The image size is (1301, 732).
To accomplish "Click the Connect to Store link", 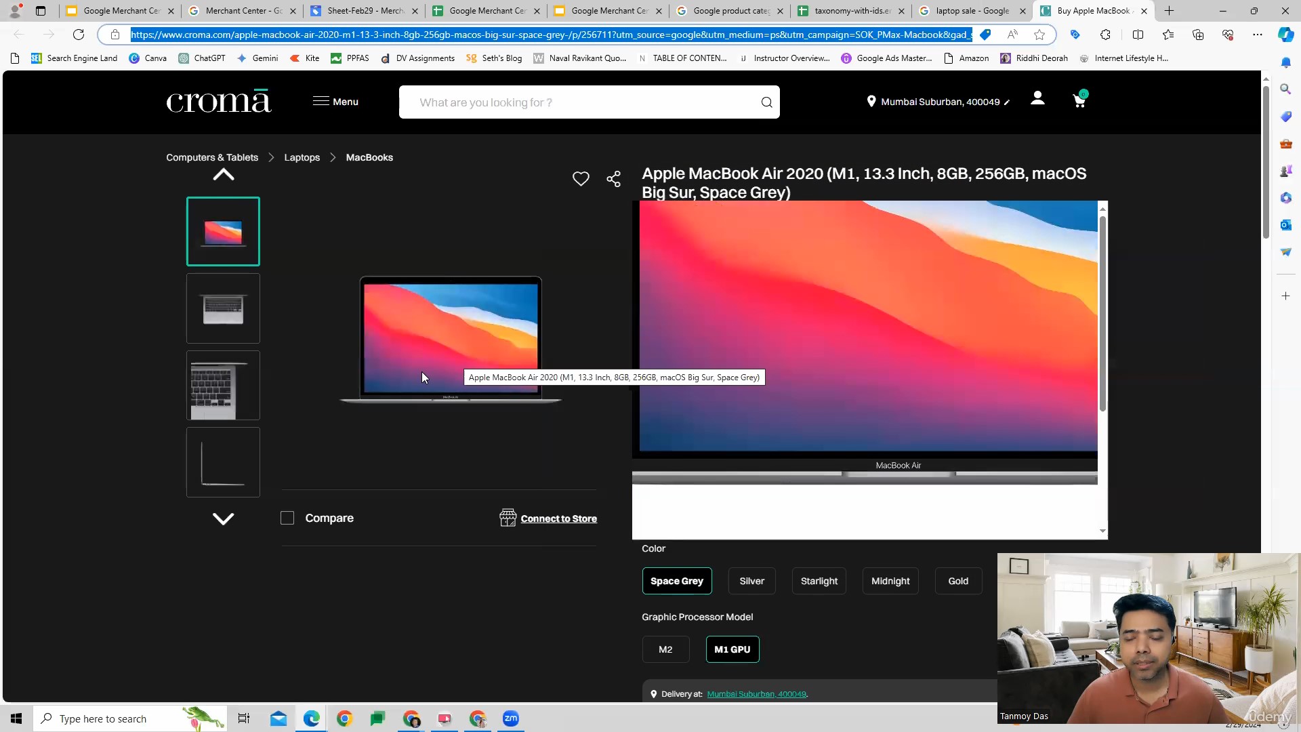I will [x=558, y=518].
